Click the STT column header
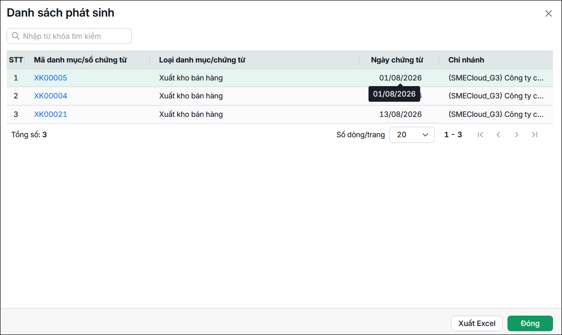The width and height of the screenshot is (562, 335). pos(16,60)
